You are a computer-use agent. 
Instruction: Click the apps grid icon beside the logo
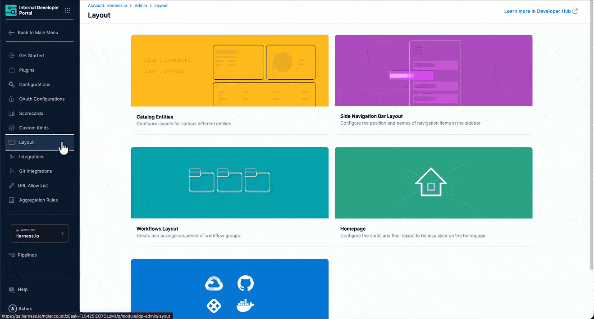pyautogui.click(x=68, y=10)
